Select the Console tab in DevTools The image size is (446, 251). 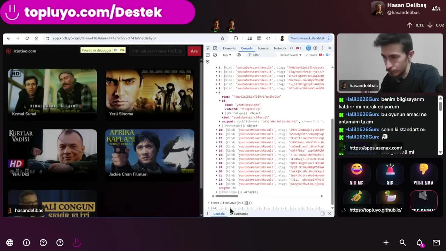point(246,48)
